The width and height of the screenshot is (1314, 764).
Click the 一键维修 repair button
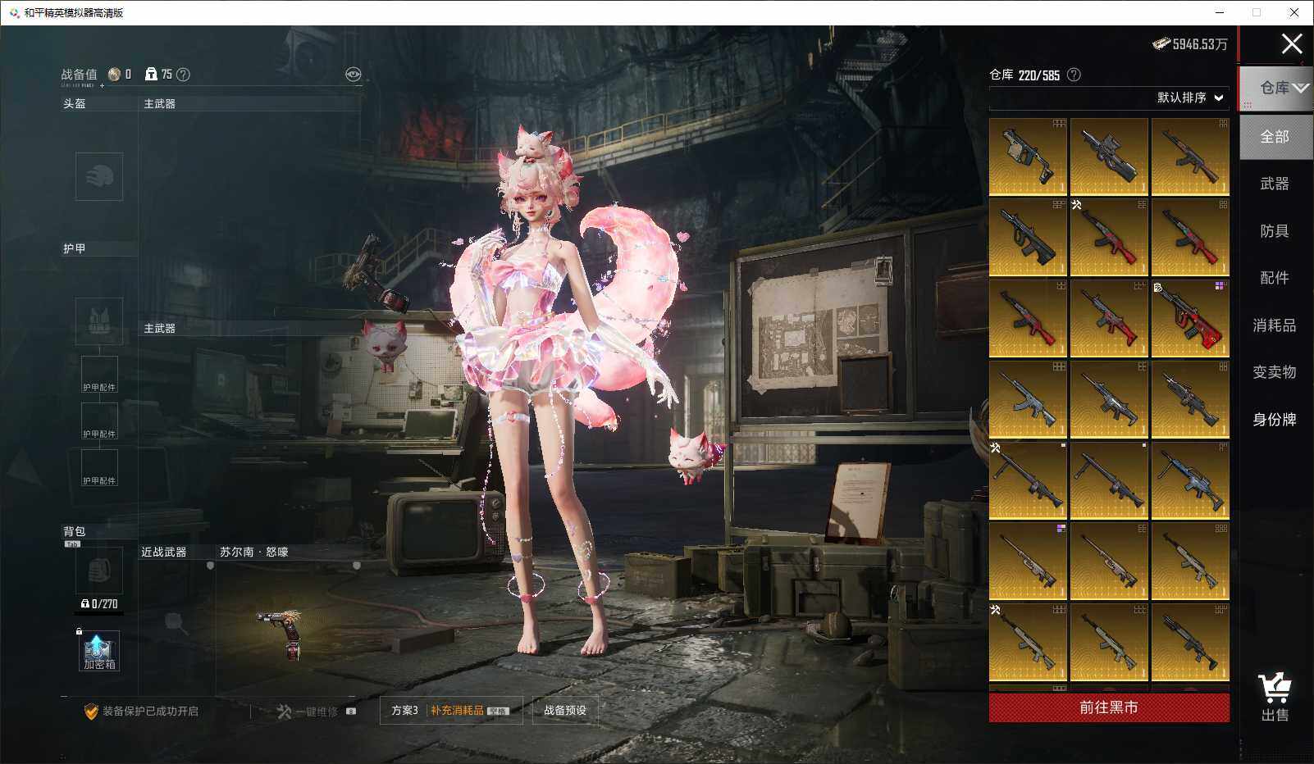point(316,712)
